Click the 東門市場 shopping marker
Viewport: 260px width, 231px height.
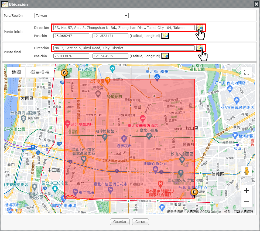pos(75,192)
